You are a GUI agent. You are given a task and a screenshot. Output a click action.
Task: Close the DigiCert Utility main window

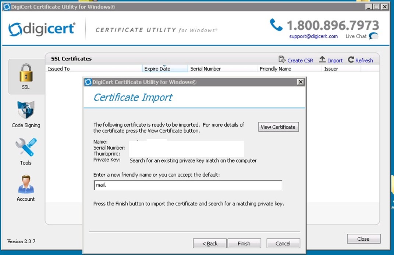pyautogui.click(x=385, y=7)
